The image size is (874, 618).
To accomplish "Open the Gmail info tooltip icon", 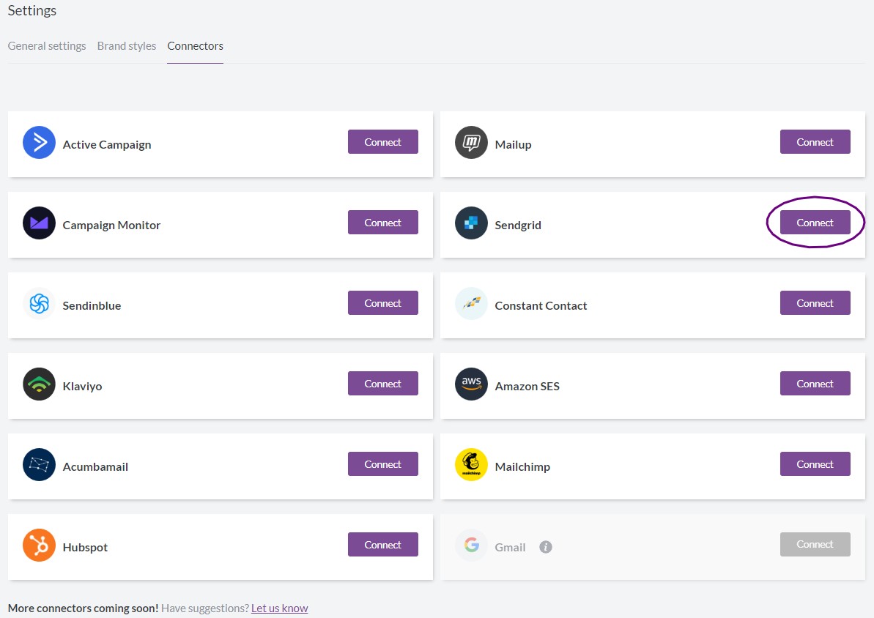I will (546, 547).
